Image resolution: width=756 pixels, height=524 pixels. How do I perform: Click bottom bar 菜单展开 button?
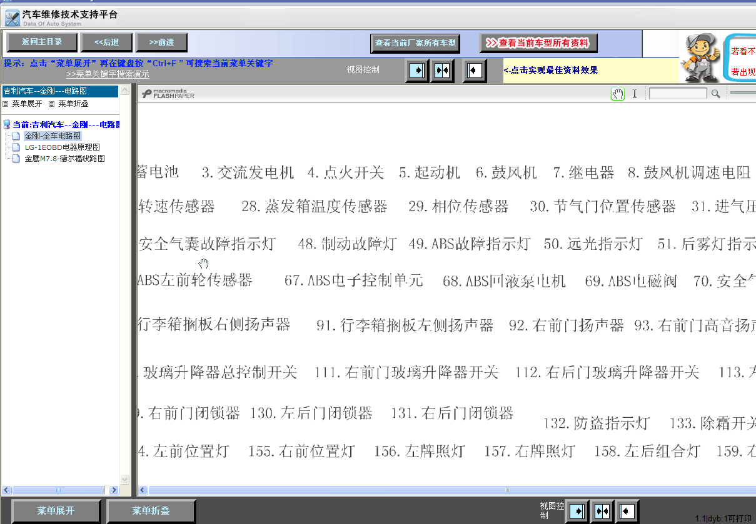click(x=56, y=511)
